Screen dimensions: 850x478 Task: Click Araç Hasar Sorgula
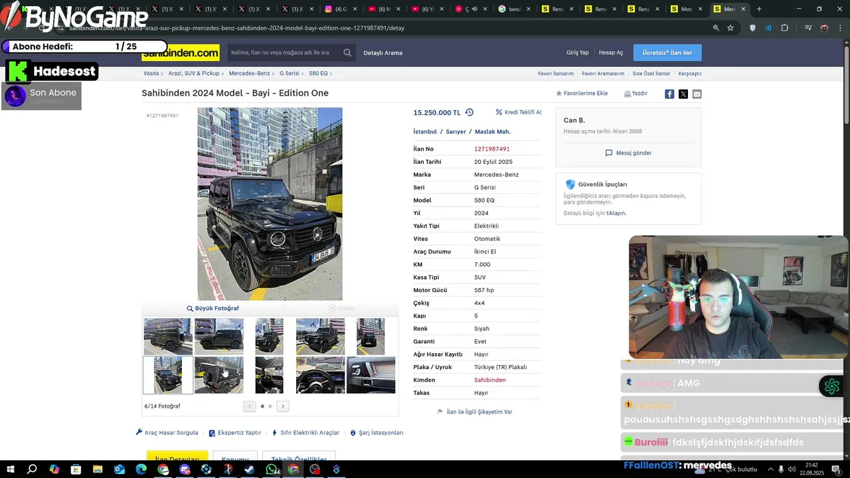[x=167, y=432]
